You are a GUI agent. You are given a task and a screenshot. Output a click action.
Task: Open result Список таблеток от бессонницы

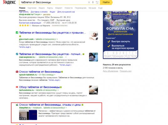pyautogui.click(x=40, y=72)
